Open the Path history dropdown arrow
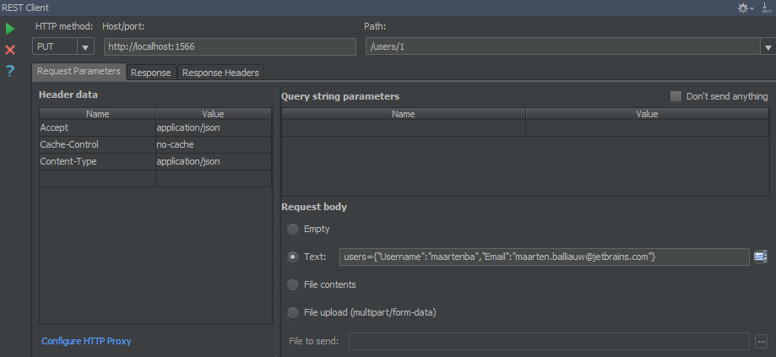 768,47
